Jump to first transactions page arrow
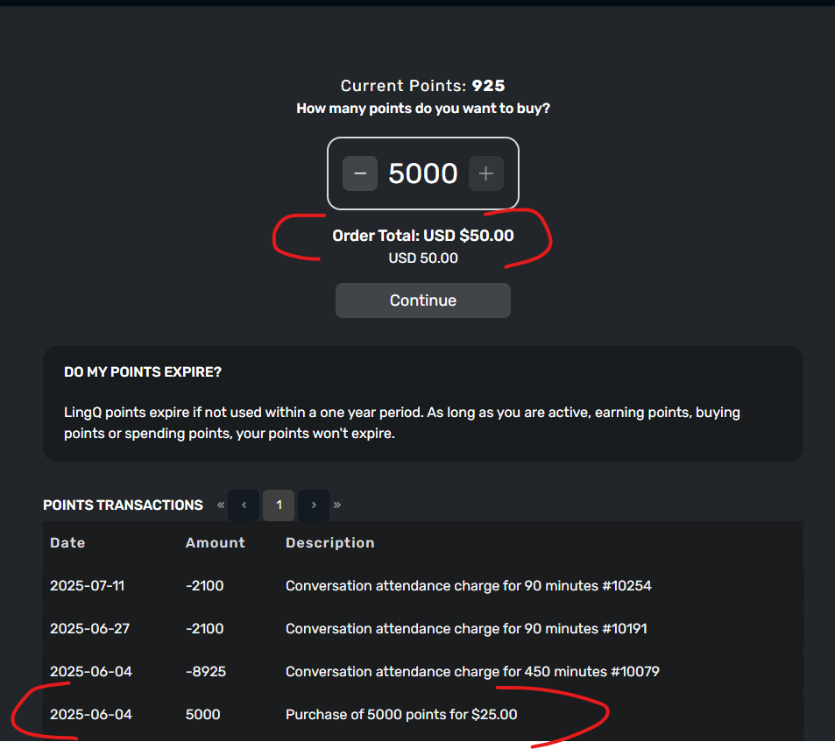The height and width of the screenshot is (749, 835). pyautogui.click(x=221, y=505)
